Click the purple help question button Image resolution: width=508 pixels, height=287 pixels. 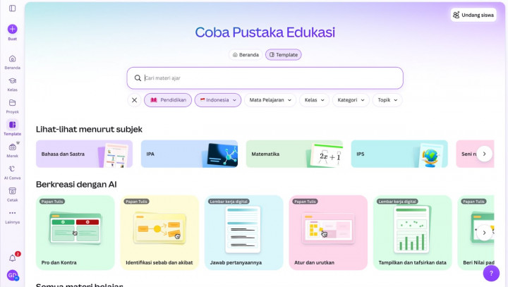[x=491, y=273]
